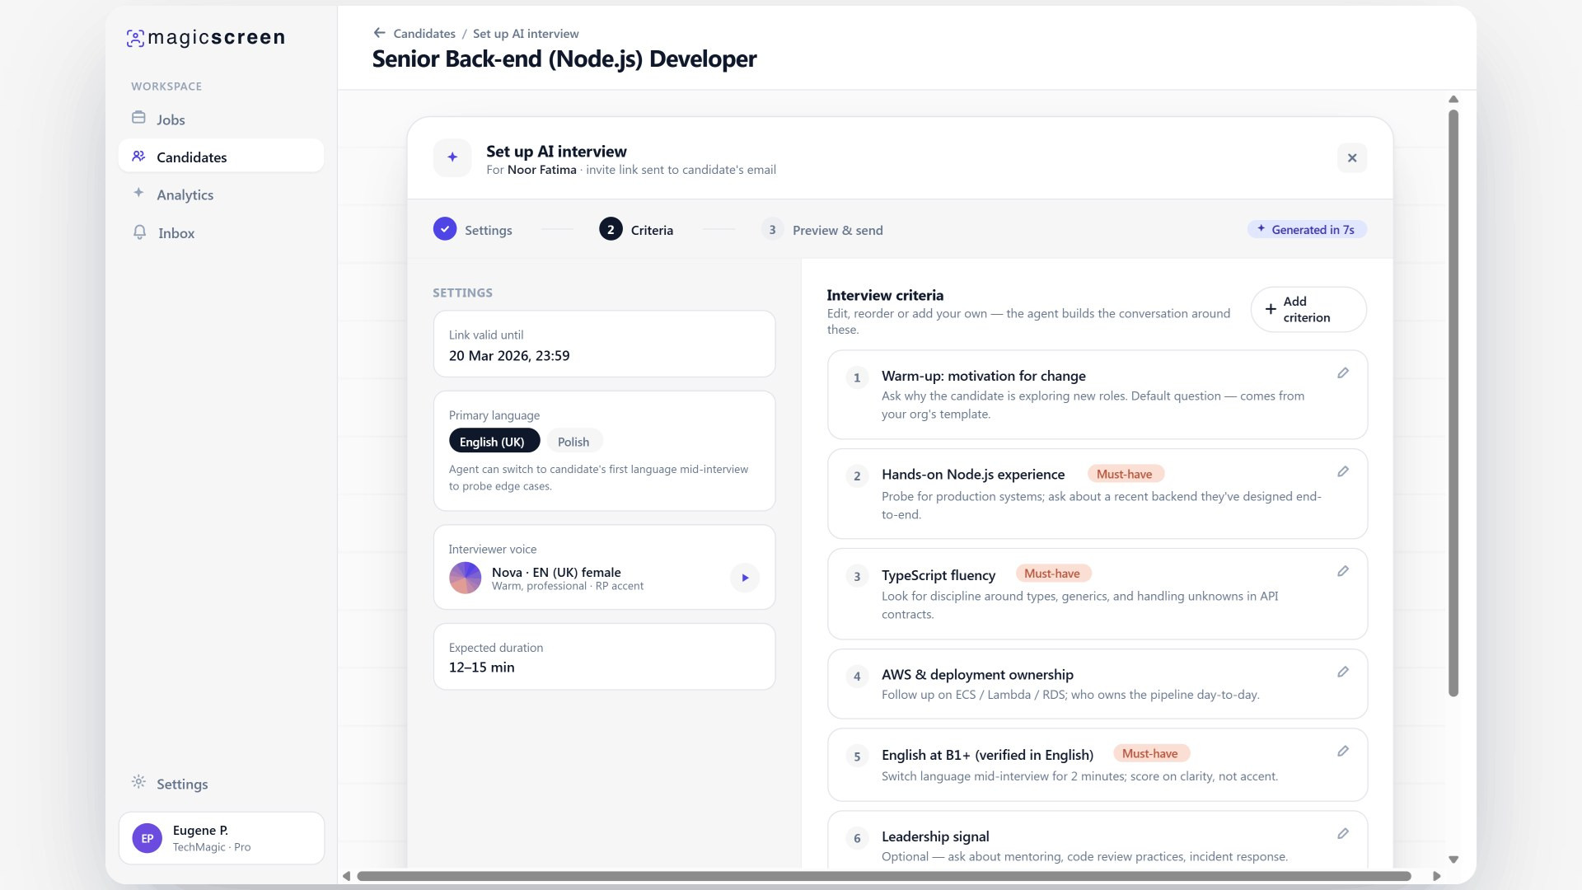Edit the Expected duration 12–15 min field
Image resolution: width=1582 pixels, height=890 pixels.
click(x=604, y=658)
